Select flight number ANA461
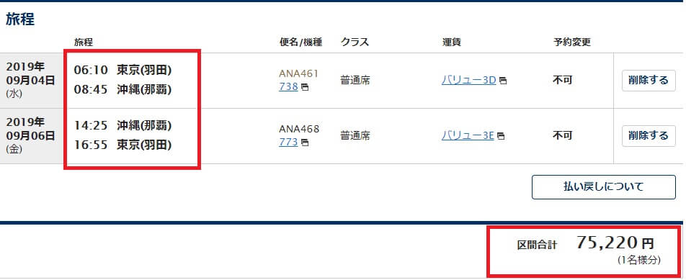Viewport: 686px width, 280px height. [299, 74]
